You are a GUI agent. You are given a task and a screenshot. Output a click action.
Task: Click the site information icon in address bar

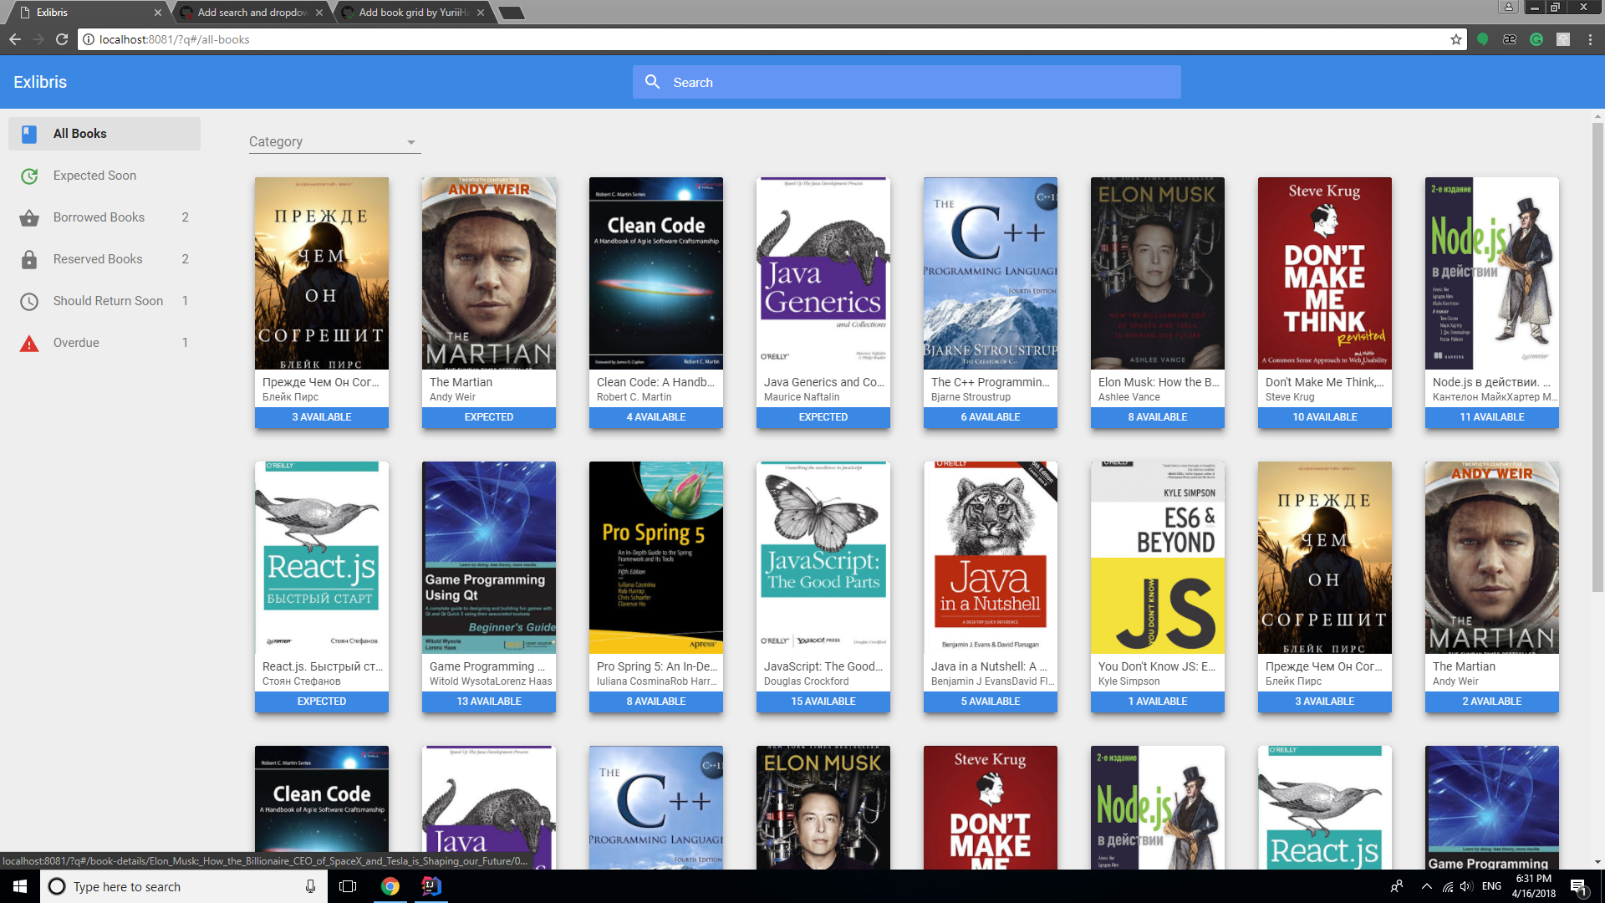coord(89,39)
